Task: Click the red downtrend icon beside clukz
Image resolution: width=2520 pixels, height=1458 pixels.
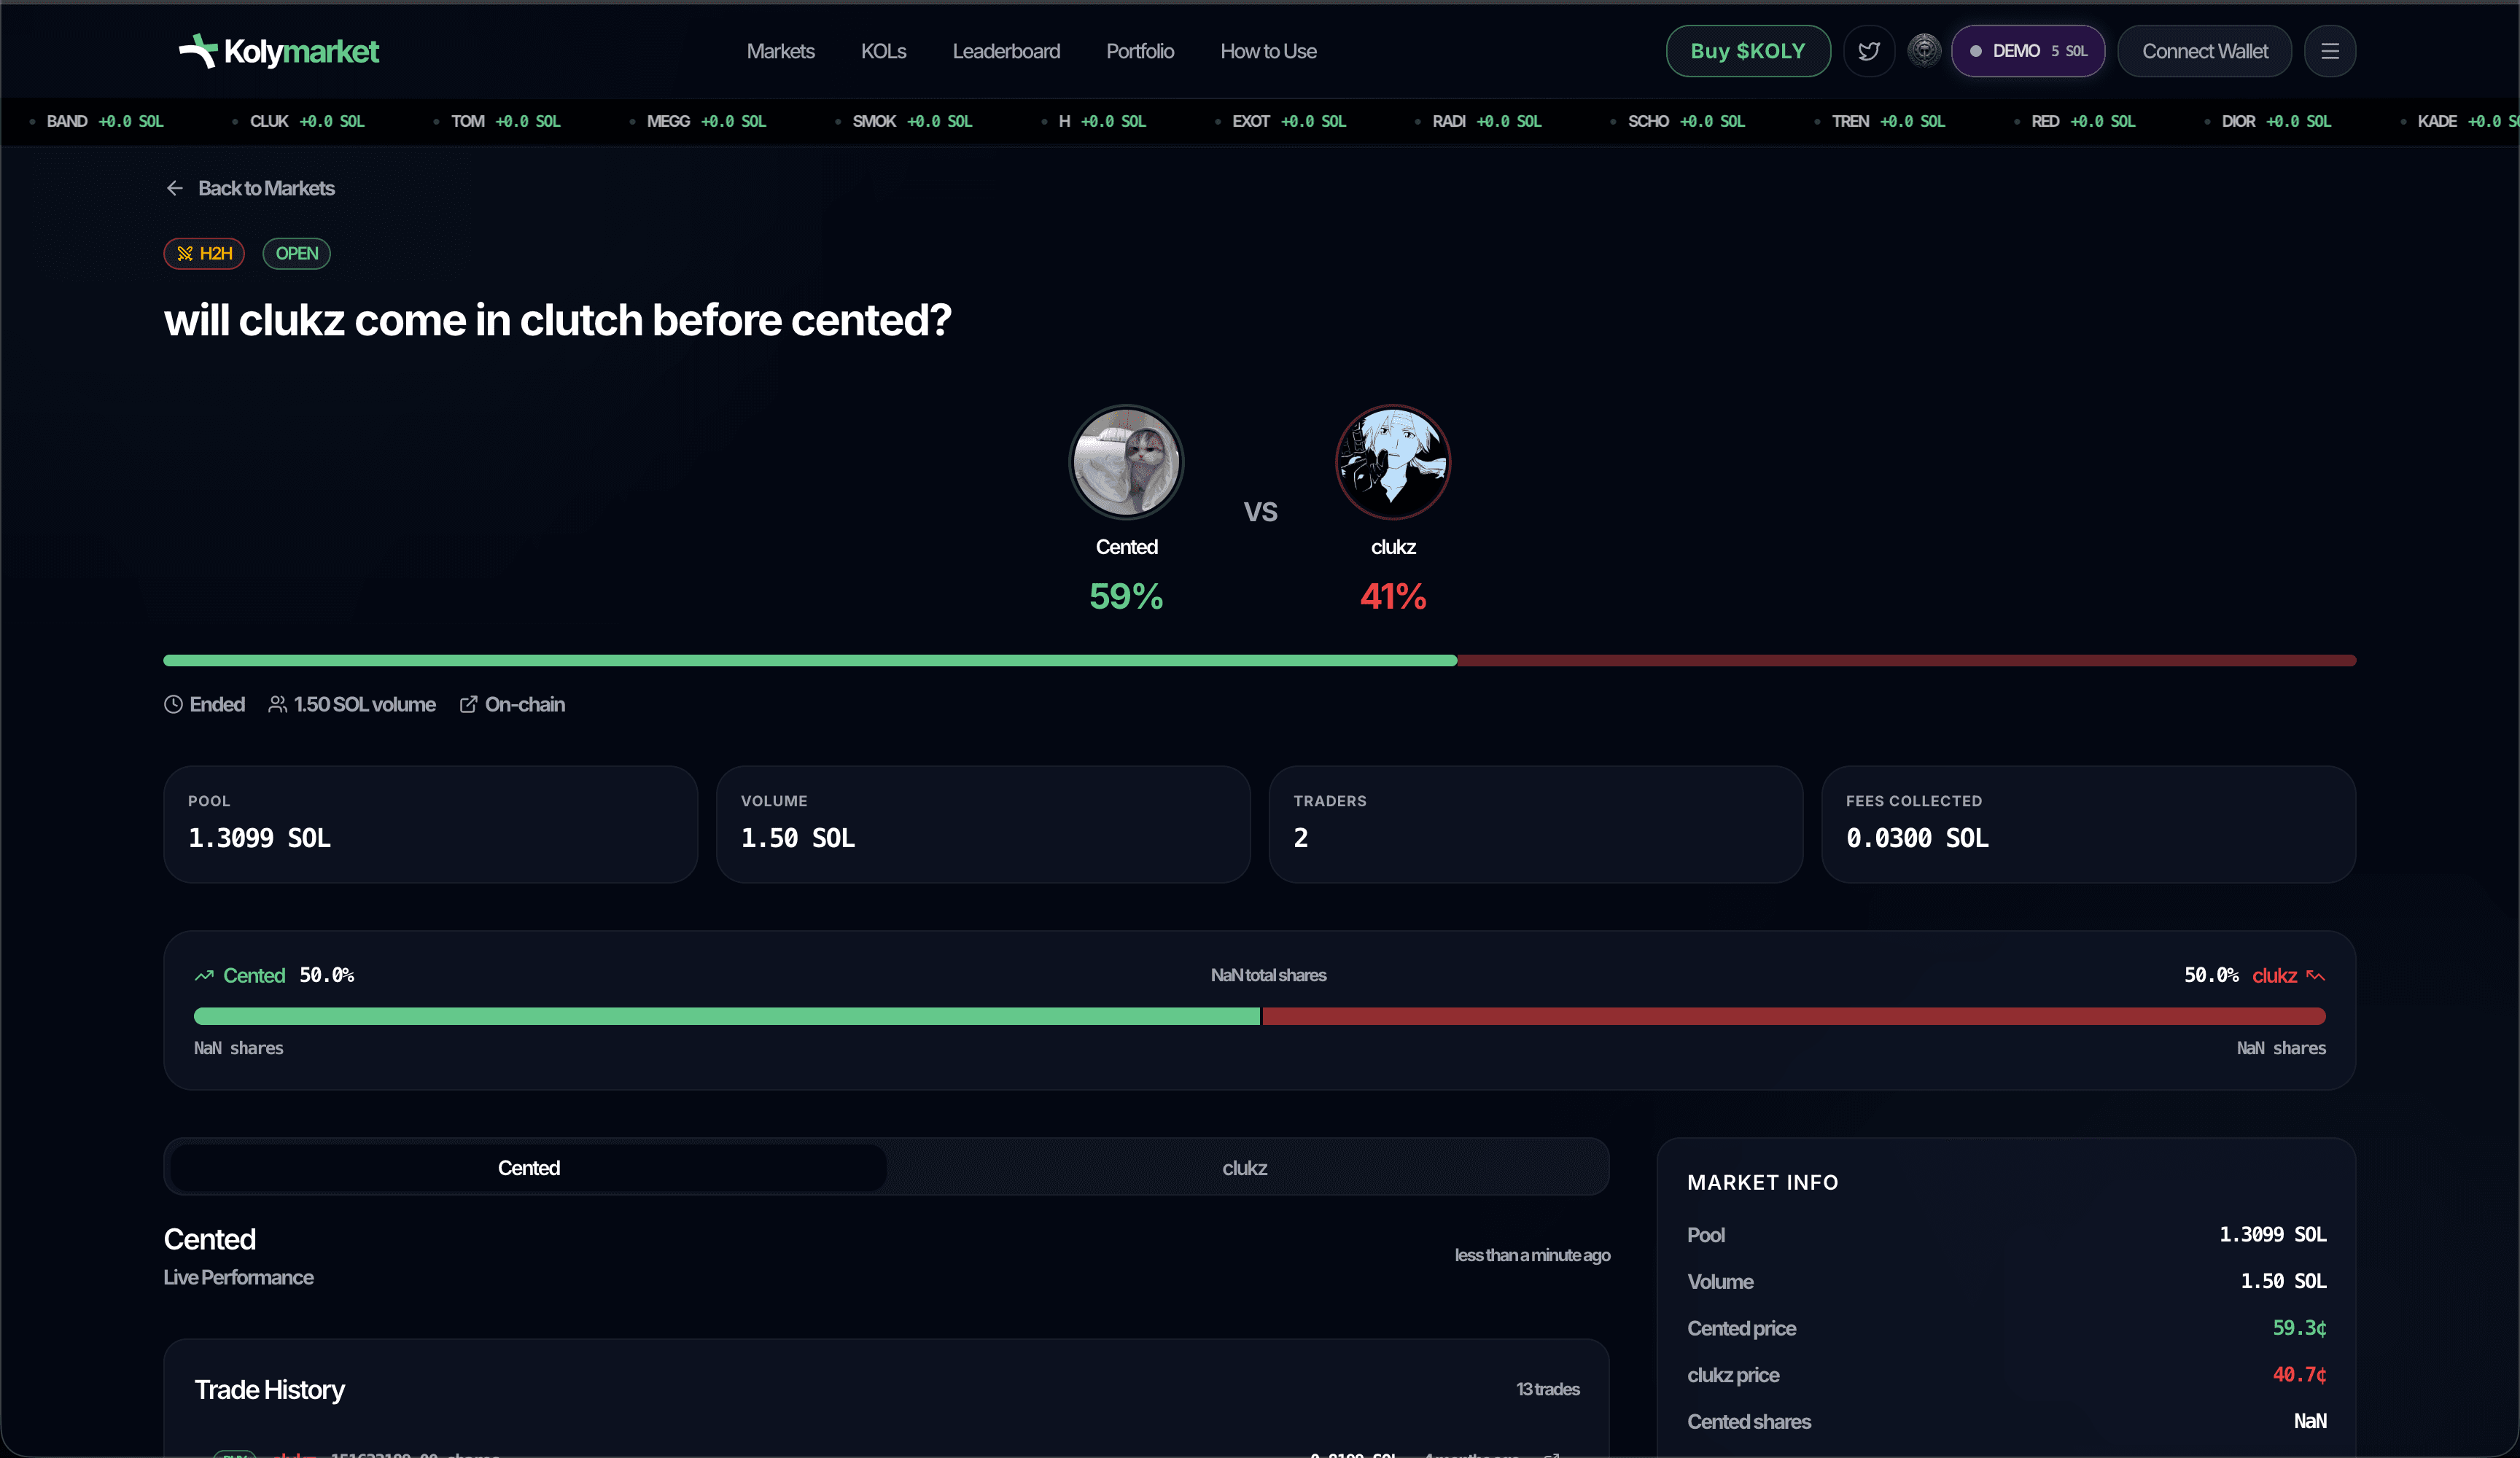Action: pos(2315,975)
